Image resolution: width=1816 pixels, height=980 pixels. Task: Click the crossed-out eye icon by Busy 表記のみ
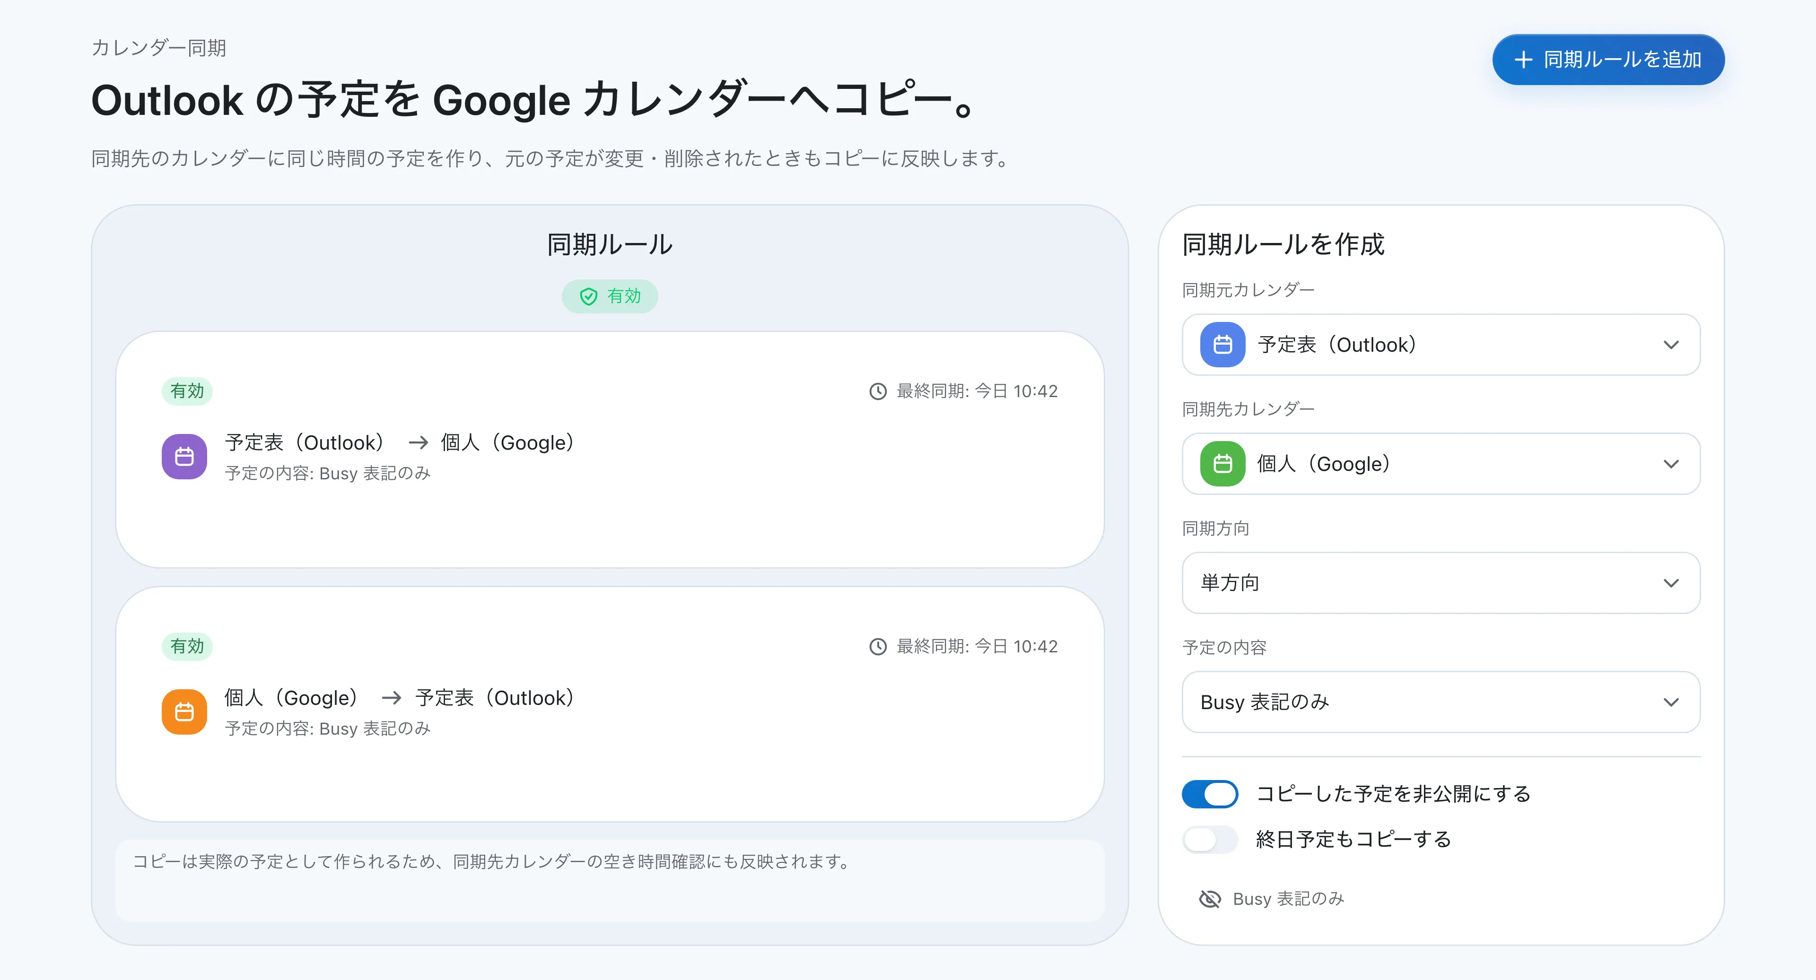[1210, 899]
